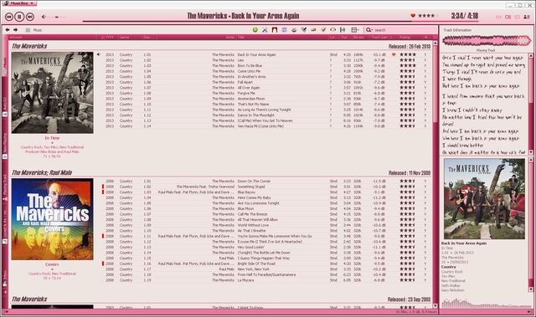The width and height of the screenshot is (536, 317).
Task: Click the bracket-shaped toolbar icon
Action: point(343,30)
